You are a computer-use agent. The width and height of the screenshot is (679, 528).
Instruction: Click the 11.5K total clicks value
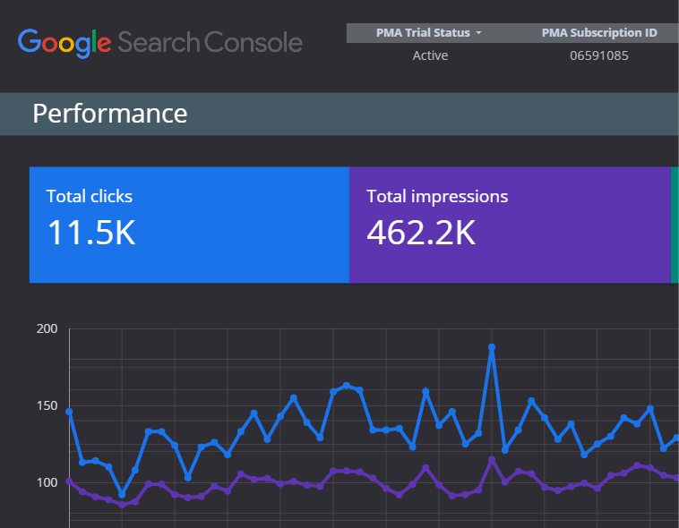[x=91, y=233]
